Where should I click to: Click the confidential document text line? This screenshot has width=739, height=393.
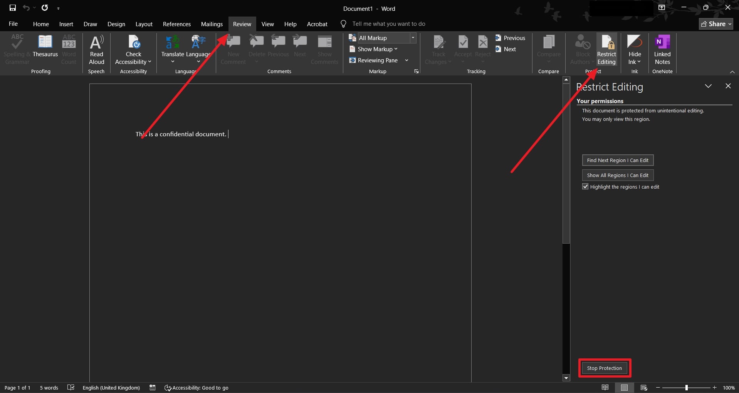click(181, 134)
